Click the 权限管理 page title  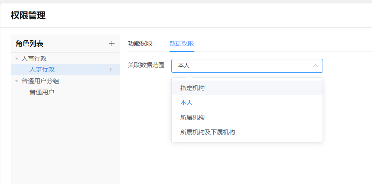pyautogui.click(x=28, y=16)
